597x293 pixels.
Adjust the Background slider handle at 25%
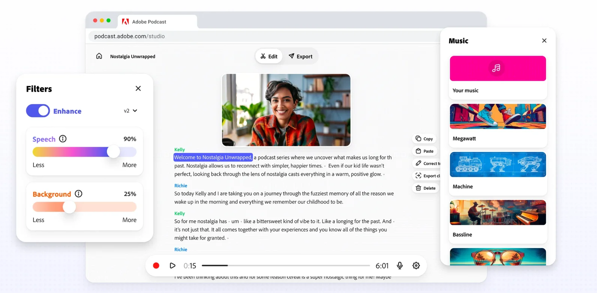pos(69,207)
